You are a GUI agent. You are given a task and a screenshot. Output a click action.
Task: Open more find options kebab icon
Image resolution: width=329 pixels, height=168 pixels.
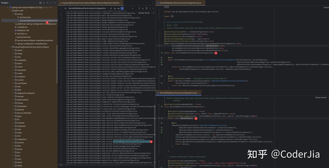click(150, 8)
